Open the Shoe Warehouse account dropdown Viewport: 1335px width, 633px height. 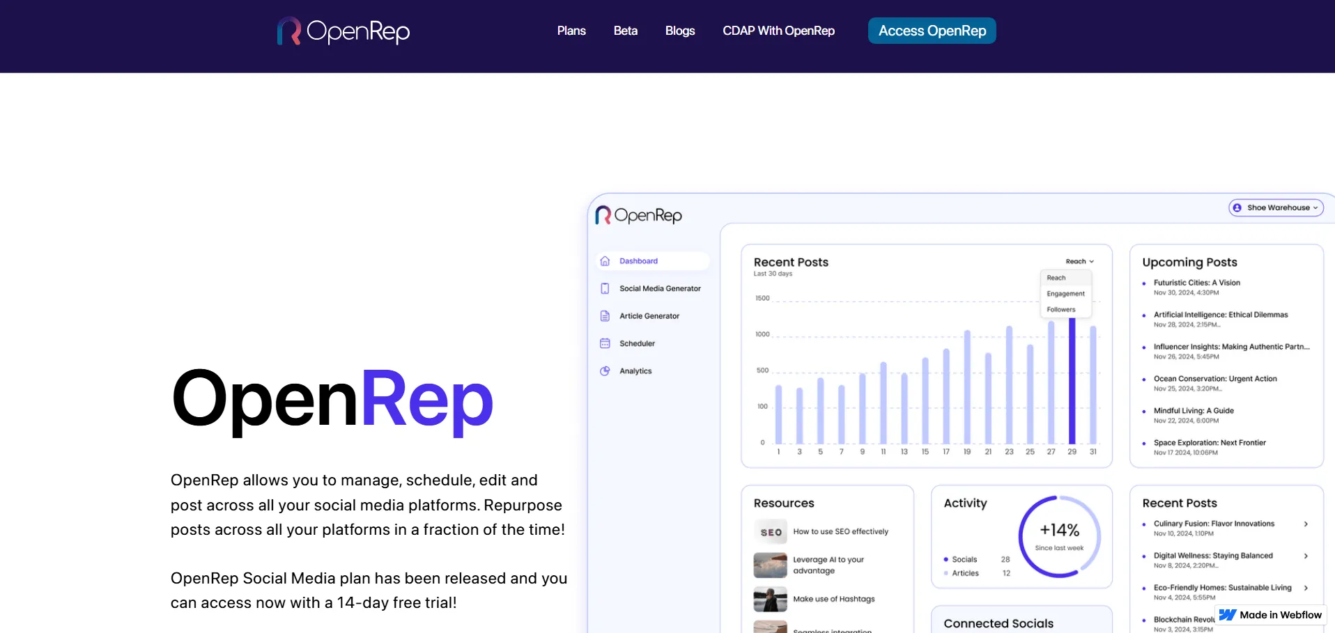pyautogui.click(x=1275, y=208)
